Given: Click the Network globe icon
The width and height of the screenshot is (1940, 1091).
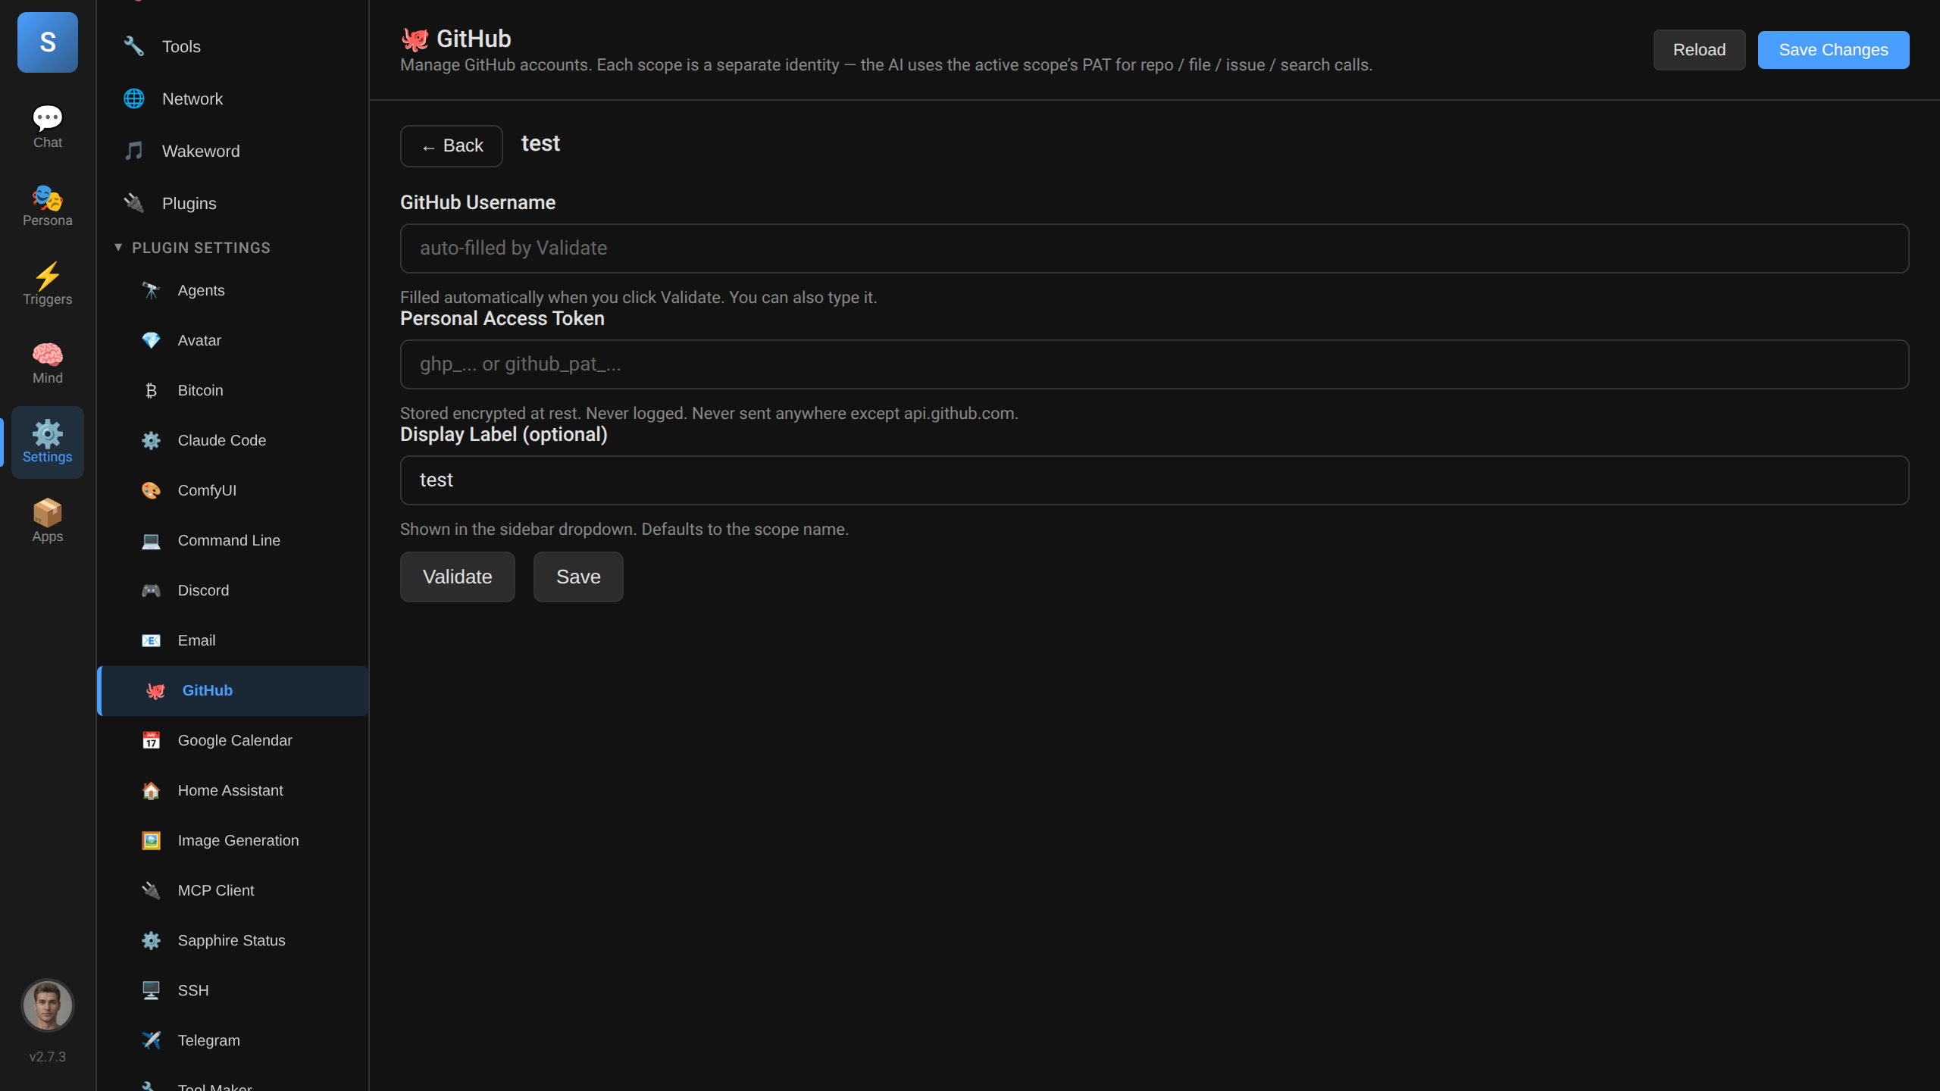Looking at the screenshot, I should [134, 98].
